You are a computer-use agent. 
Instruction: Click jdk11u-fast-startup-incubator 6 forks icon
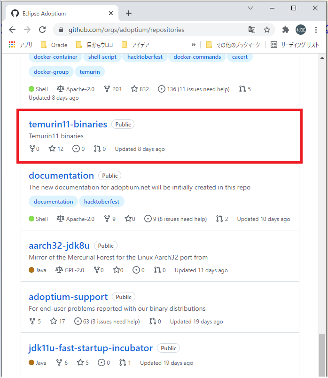pyautogui.click(x=59, y=362)
